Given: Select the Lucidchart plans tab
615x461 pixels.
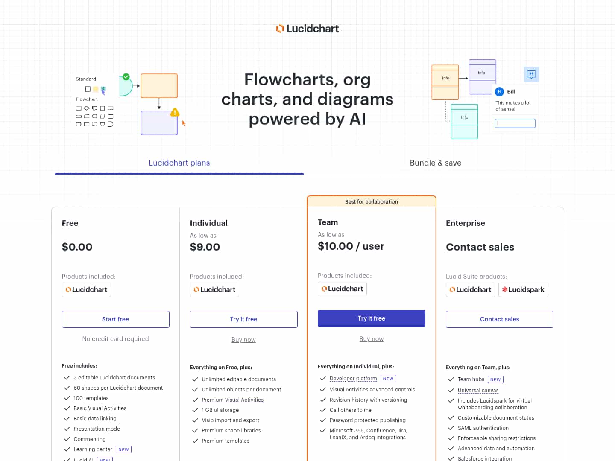Looking at the screenshot, I should tap(179, 163).
